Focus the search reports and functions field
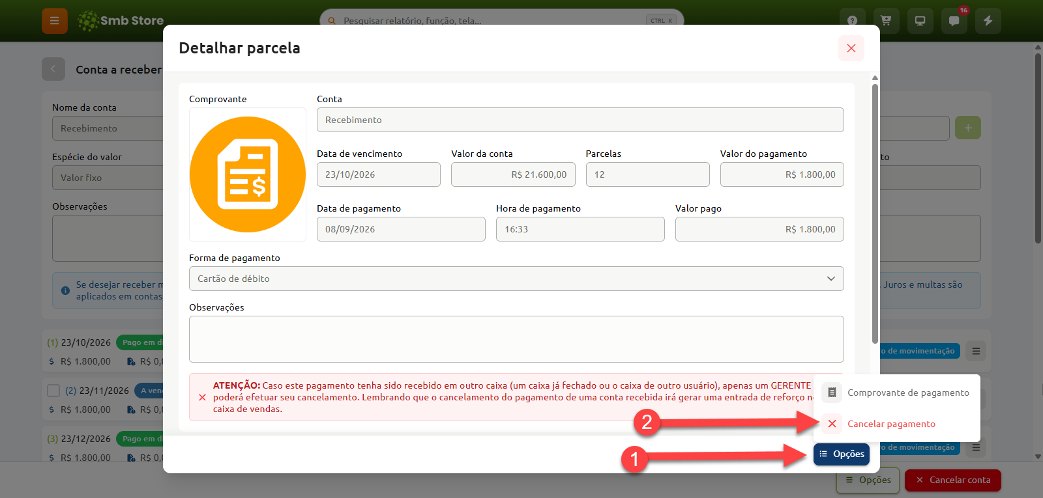Viewport: 1043px width, 498px height. click(x=502, y=20)
